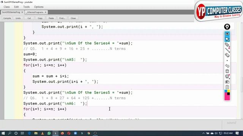Pick the black color swatch
Image resolution: width=243 pixels, height=136 pixels.
click(229, 94)
